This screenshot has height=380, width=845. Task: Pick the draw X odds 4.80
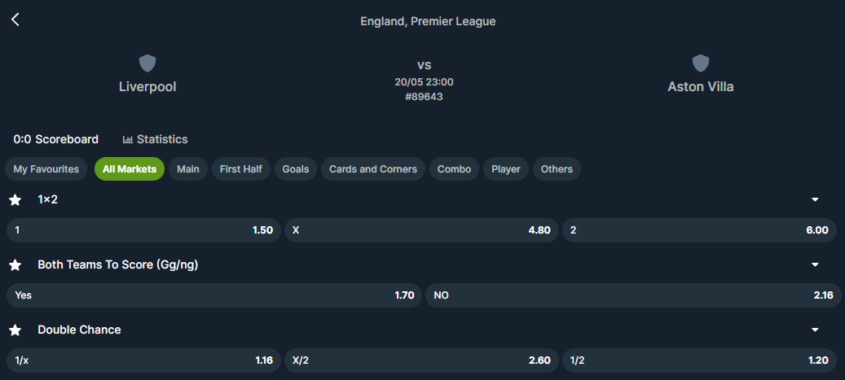click(x=421, y=230)
